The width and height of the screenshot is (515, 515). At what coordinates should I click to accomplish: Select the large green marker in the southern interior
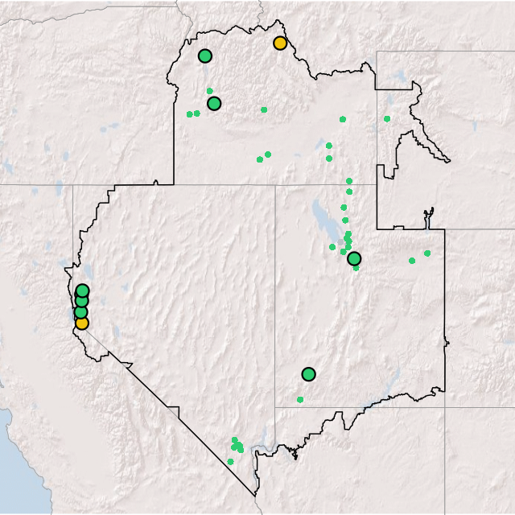coord(308,373)
